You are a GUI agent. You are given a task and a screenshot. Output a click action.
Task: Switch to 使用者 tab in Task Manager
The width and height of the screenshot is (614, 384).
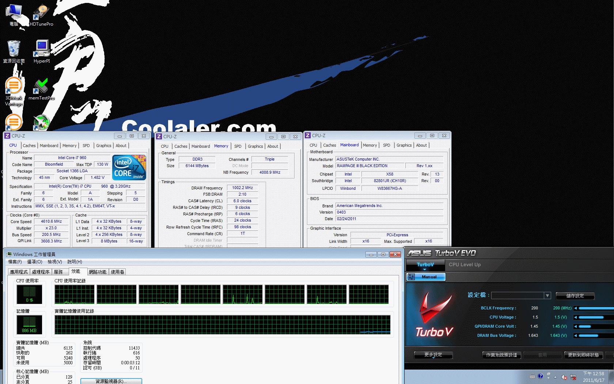[x=117, y=272]
